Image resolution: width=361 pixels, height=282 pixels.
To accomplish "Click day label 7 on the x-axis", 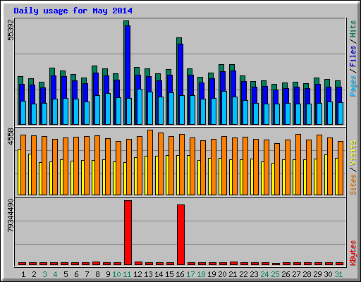I will [x=87, y=274].
